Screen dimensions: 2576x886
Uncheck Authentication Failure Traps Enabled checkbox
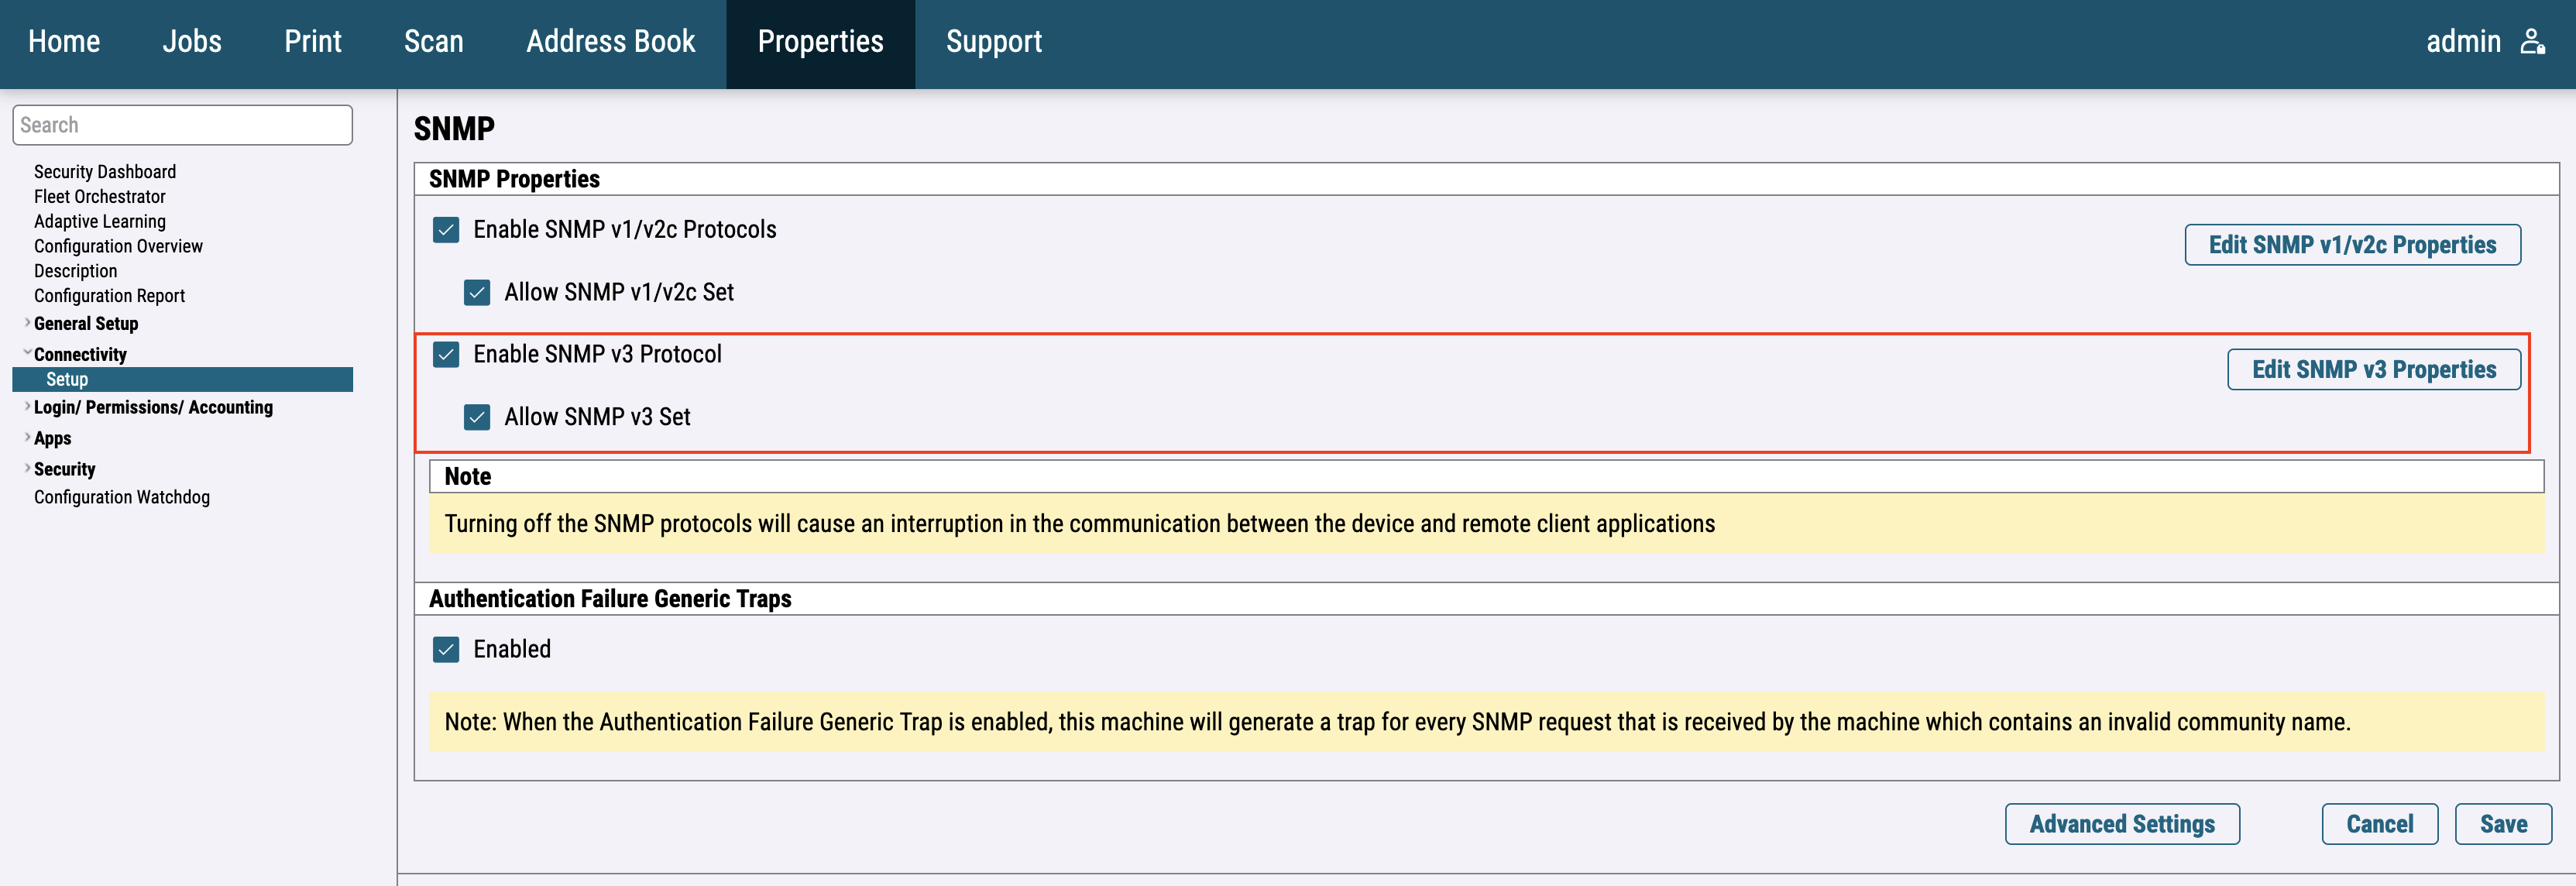click(x=446, y=650)
